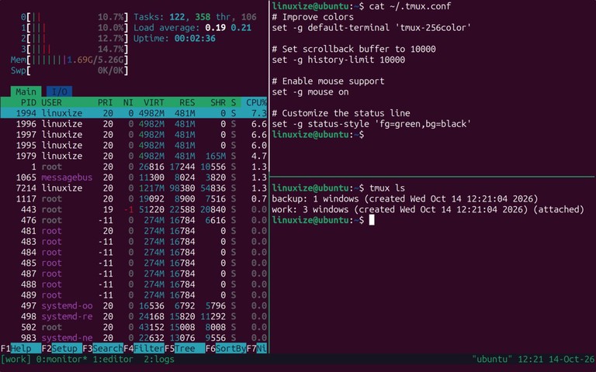The height and width of the screenshot is (372, 596).
Task: Select process row with PID 1996
Action: click(133, 124)
